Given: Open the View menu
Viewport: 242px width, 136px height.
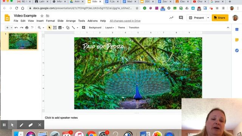Looking at the screenshot, I should click(x=31, y=21).
